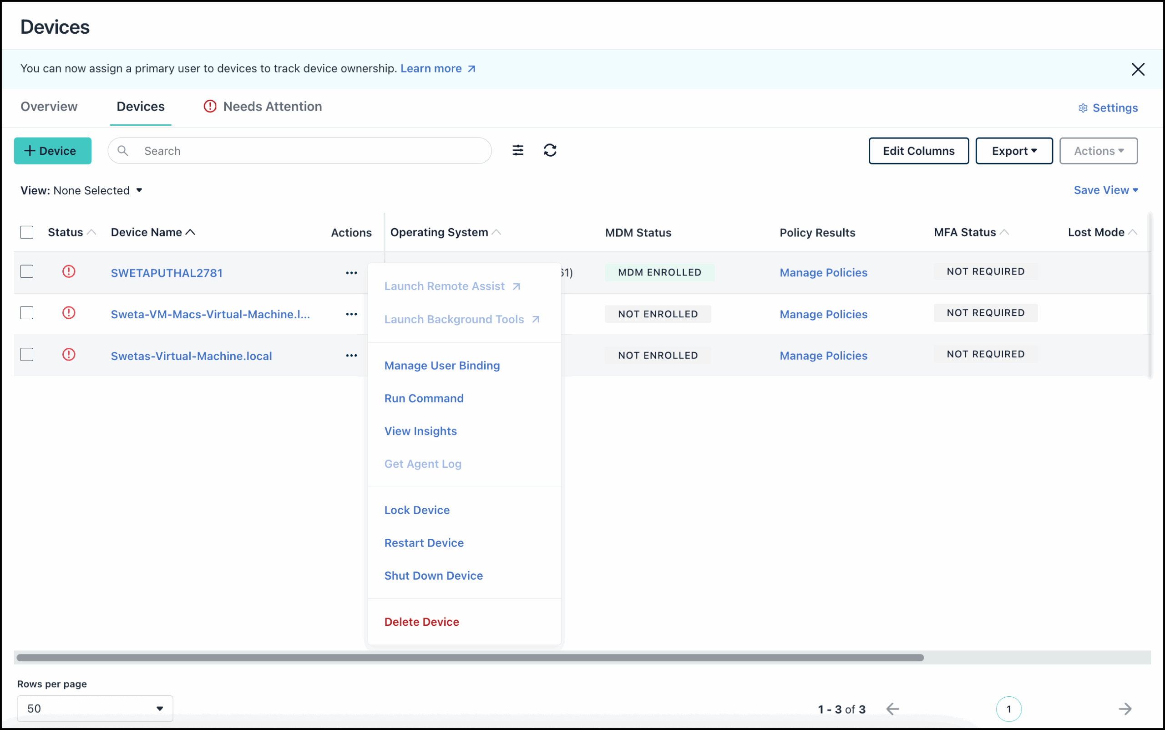Tick the select all devices checkbox
The height and width of the screenshot is (730, 1165).
(x=27, y=232)
